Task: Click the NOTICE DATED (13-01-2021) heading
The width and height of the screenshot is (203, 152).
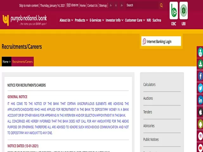Action: pyautogui.click(x=23, y=146)
